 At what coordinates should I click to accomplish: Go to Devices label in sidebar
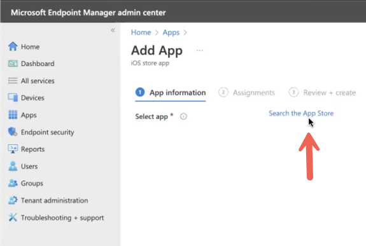coord(32,98)
